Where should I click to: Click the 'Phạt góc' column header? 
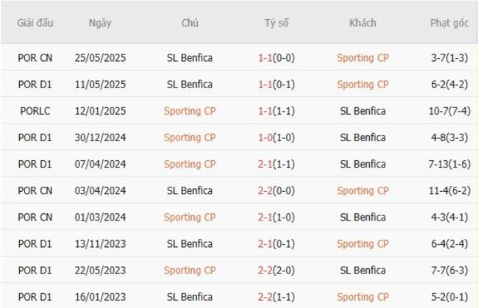click(449, 23)
